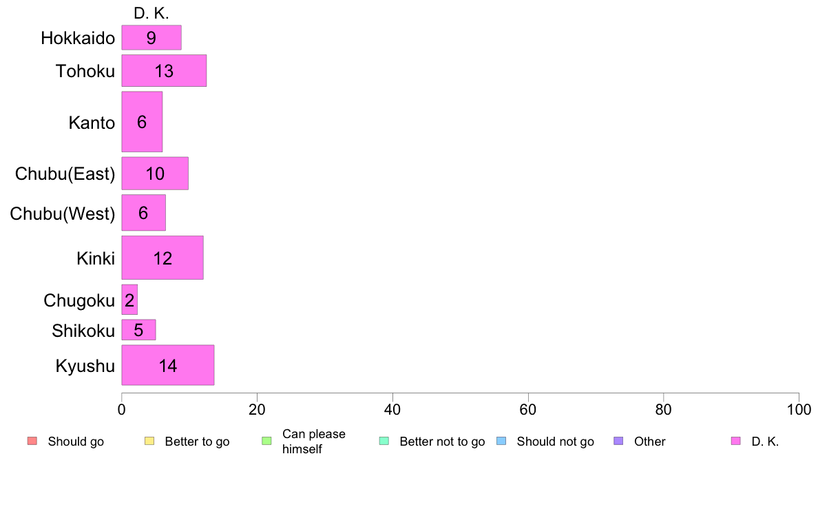Select the Hokkaido bar showing 9
This screenshot has height=507, width=818.
pyautogui.click(x=151, y=38)
